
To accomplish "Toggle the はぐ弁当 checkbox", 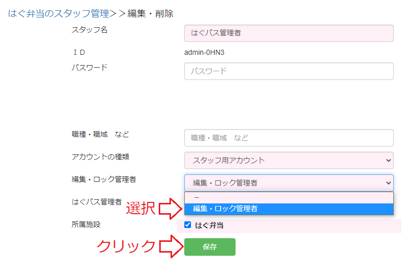I will tap(188, 225).
